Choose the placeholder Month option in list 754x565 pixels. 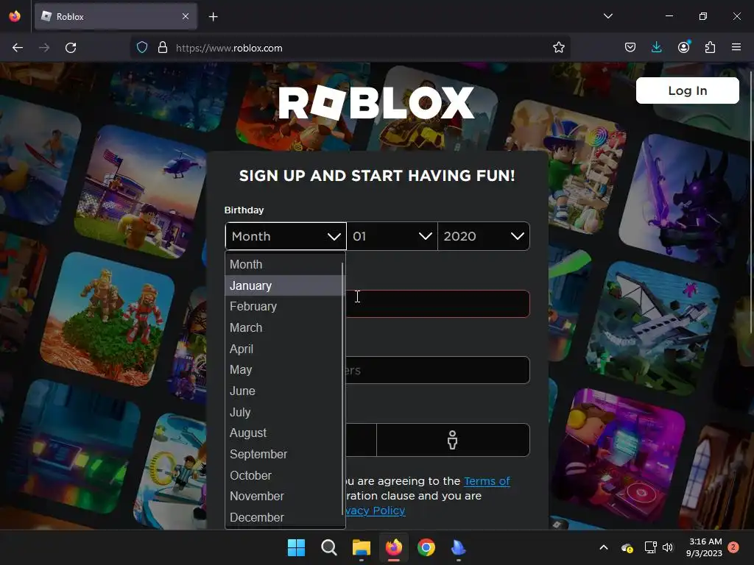283,265
